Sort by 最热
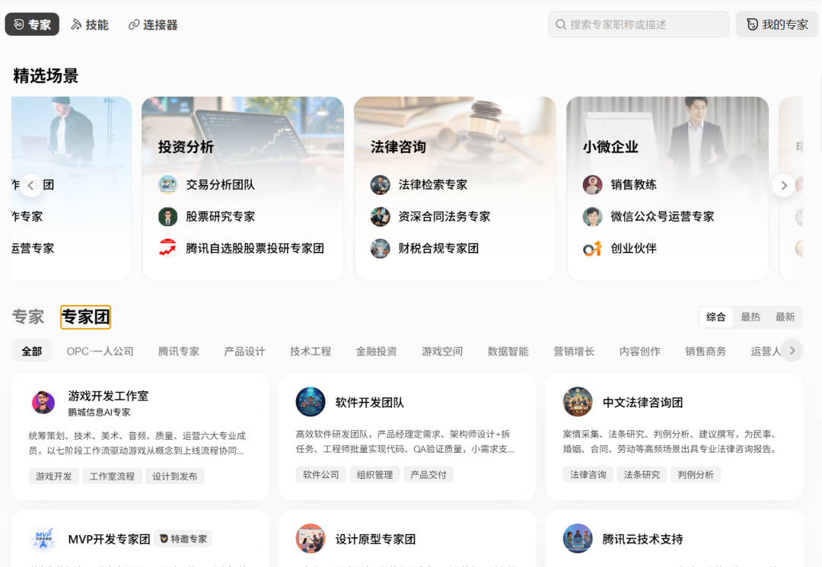Screen dimensions: 822x567 (x=750, y=317)
